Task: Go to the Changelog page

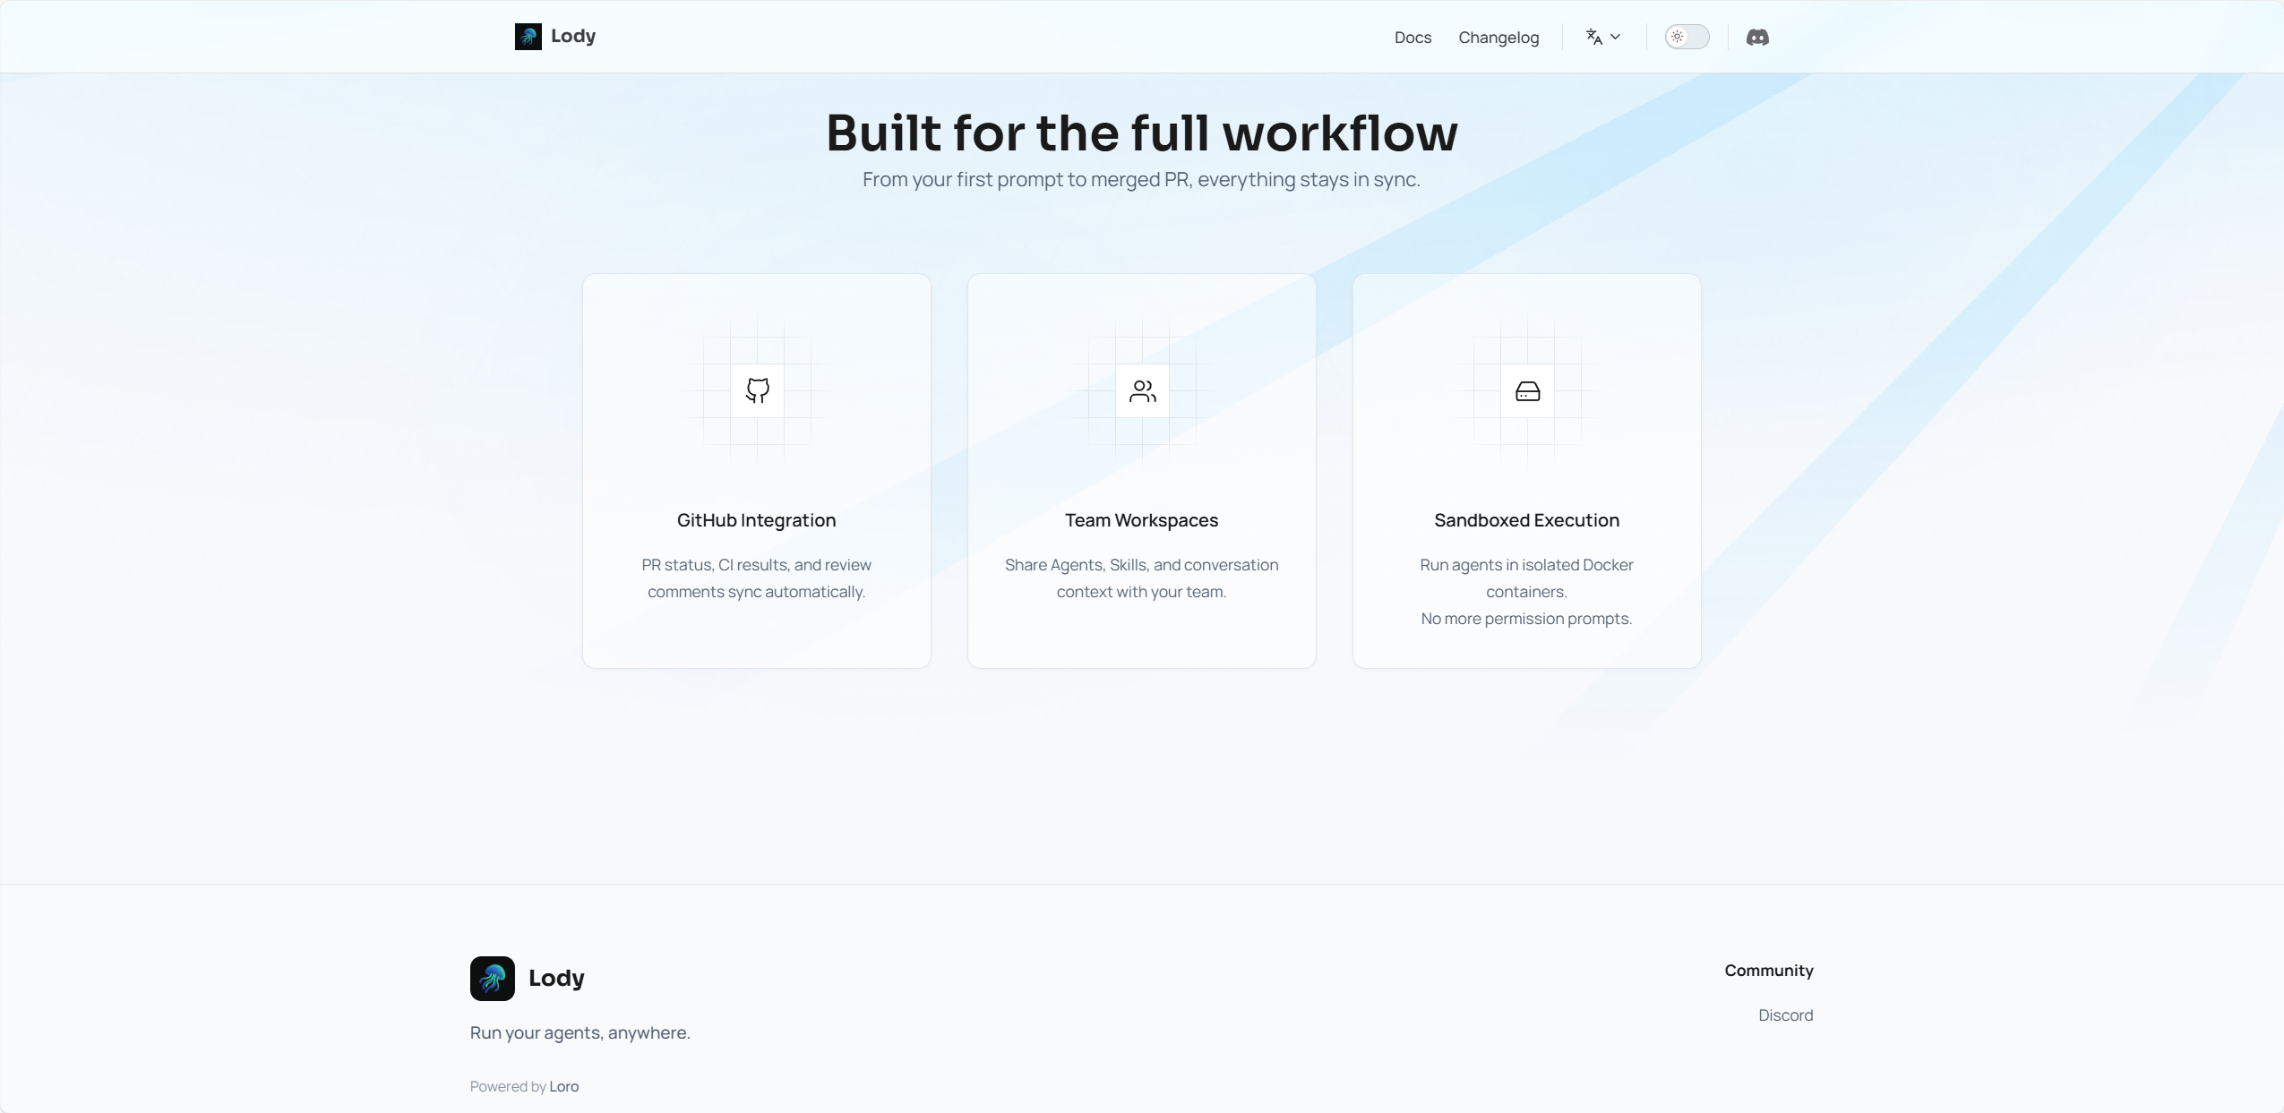Action: pyautogui.click(x=1498, y=38)
